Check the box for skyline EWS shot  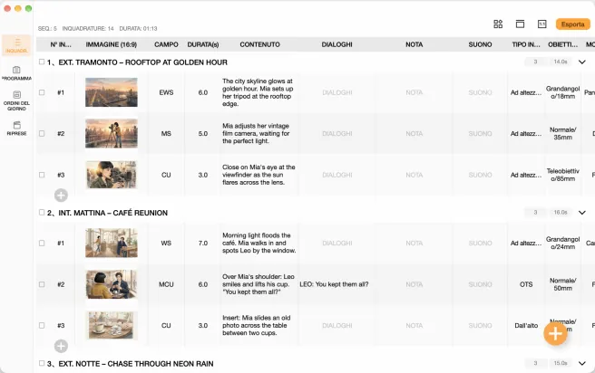coord(42,92)
